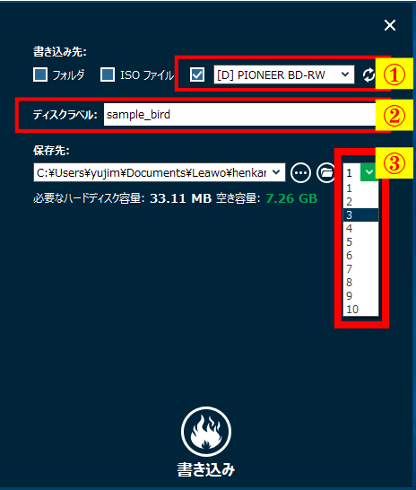Viewport: 416px width, 490px height.
Task: Expand the save path dropdown
Action: click(276, 172)
